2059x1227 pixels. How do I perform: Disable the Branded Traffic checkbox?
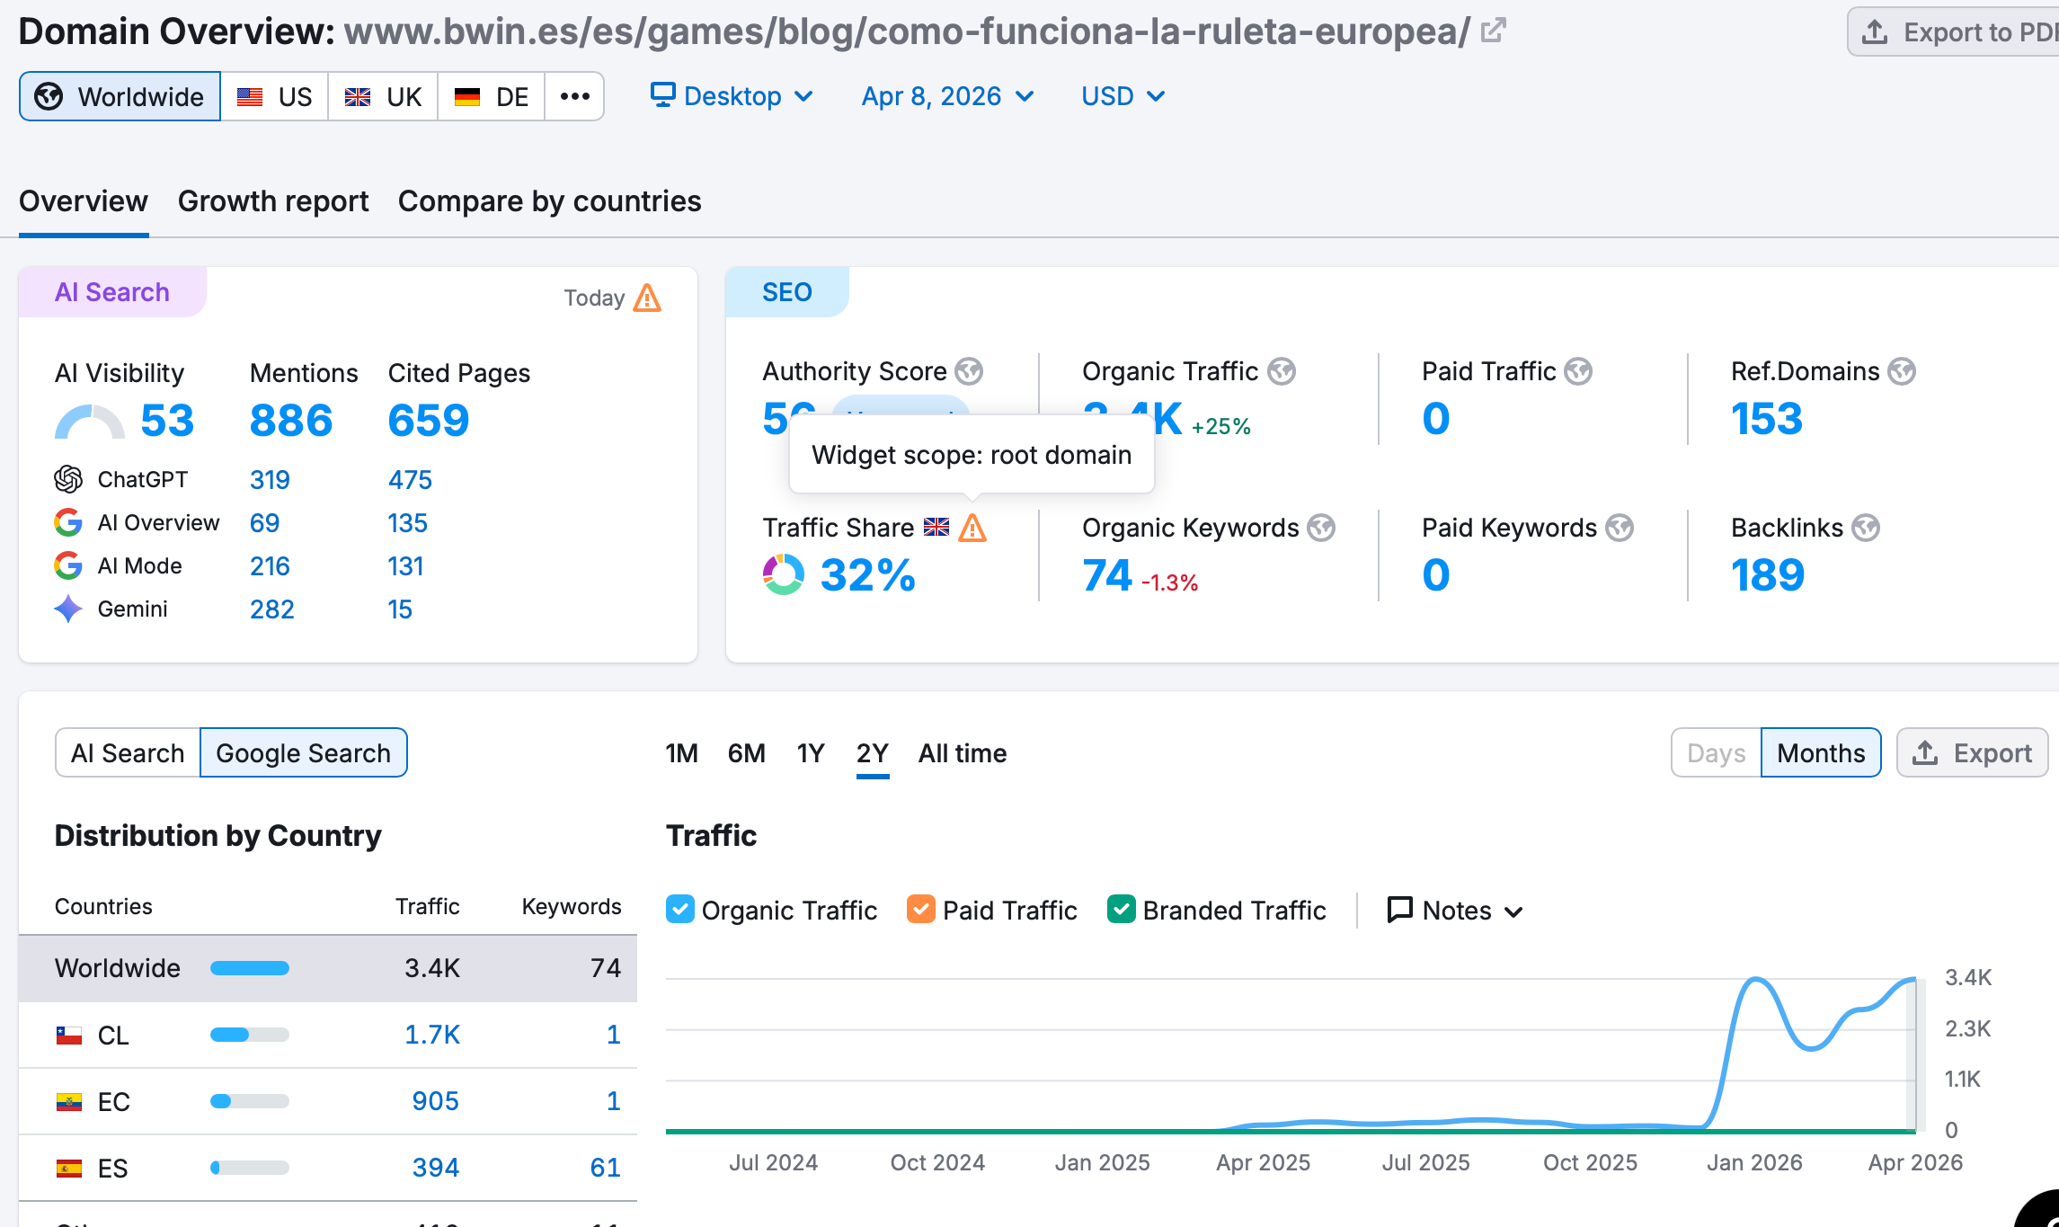click(x=1122, y=910)
